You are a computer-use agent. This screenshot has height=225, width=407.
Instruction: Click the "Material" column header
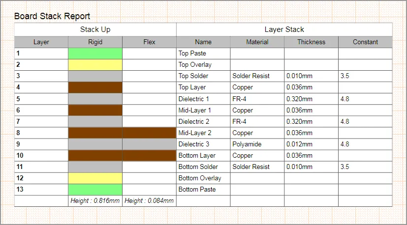pos(257,42)
